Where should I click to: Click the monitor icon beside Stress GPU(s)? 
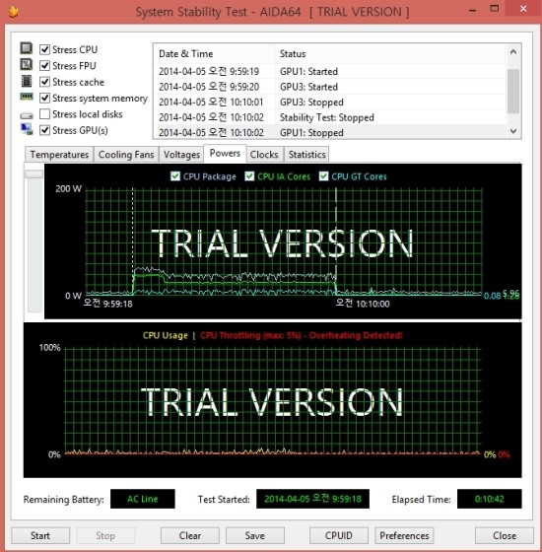click(x=27, y=129)
